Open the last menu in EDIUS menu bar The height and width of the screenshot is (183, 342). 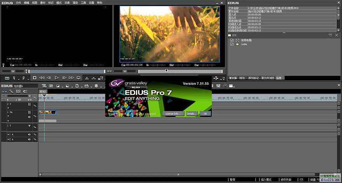(x=99, y=3)
